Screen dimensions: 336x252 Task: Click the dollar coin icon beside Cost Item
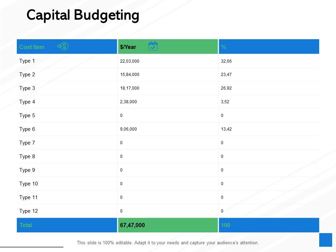pos(63,46)
